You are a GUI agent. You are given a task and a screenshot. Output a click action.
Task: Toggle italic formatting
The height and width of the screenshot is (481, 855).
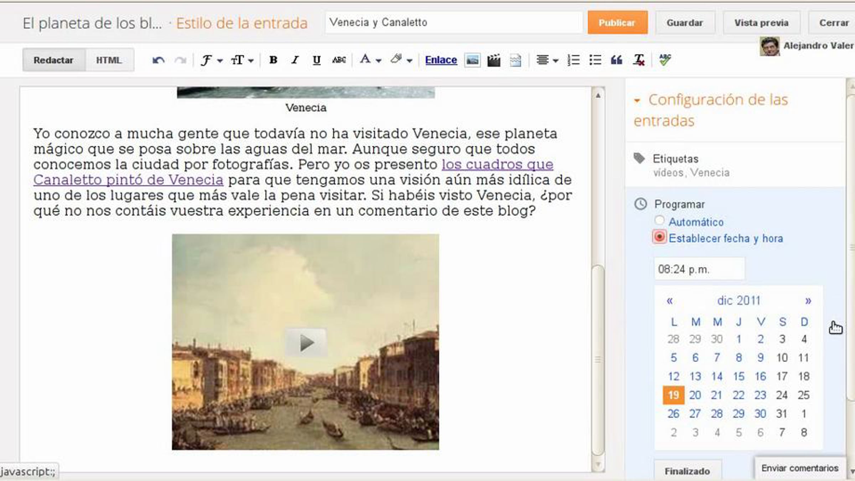click(x=295, y=60)
